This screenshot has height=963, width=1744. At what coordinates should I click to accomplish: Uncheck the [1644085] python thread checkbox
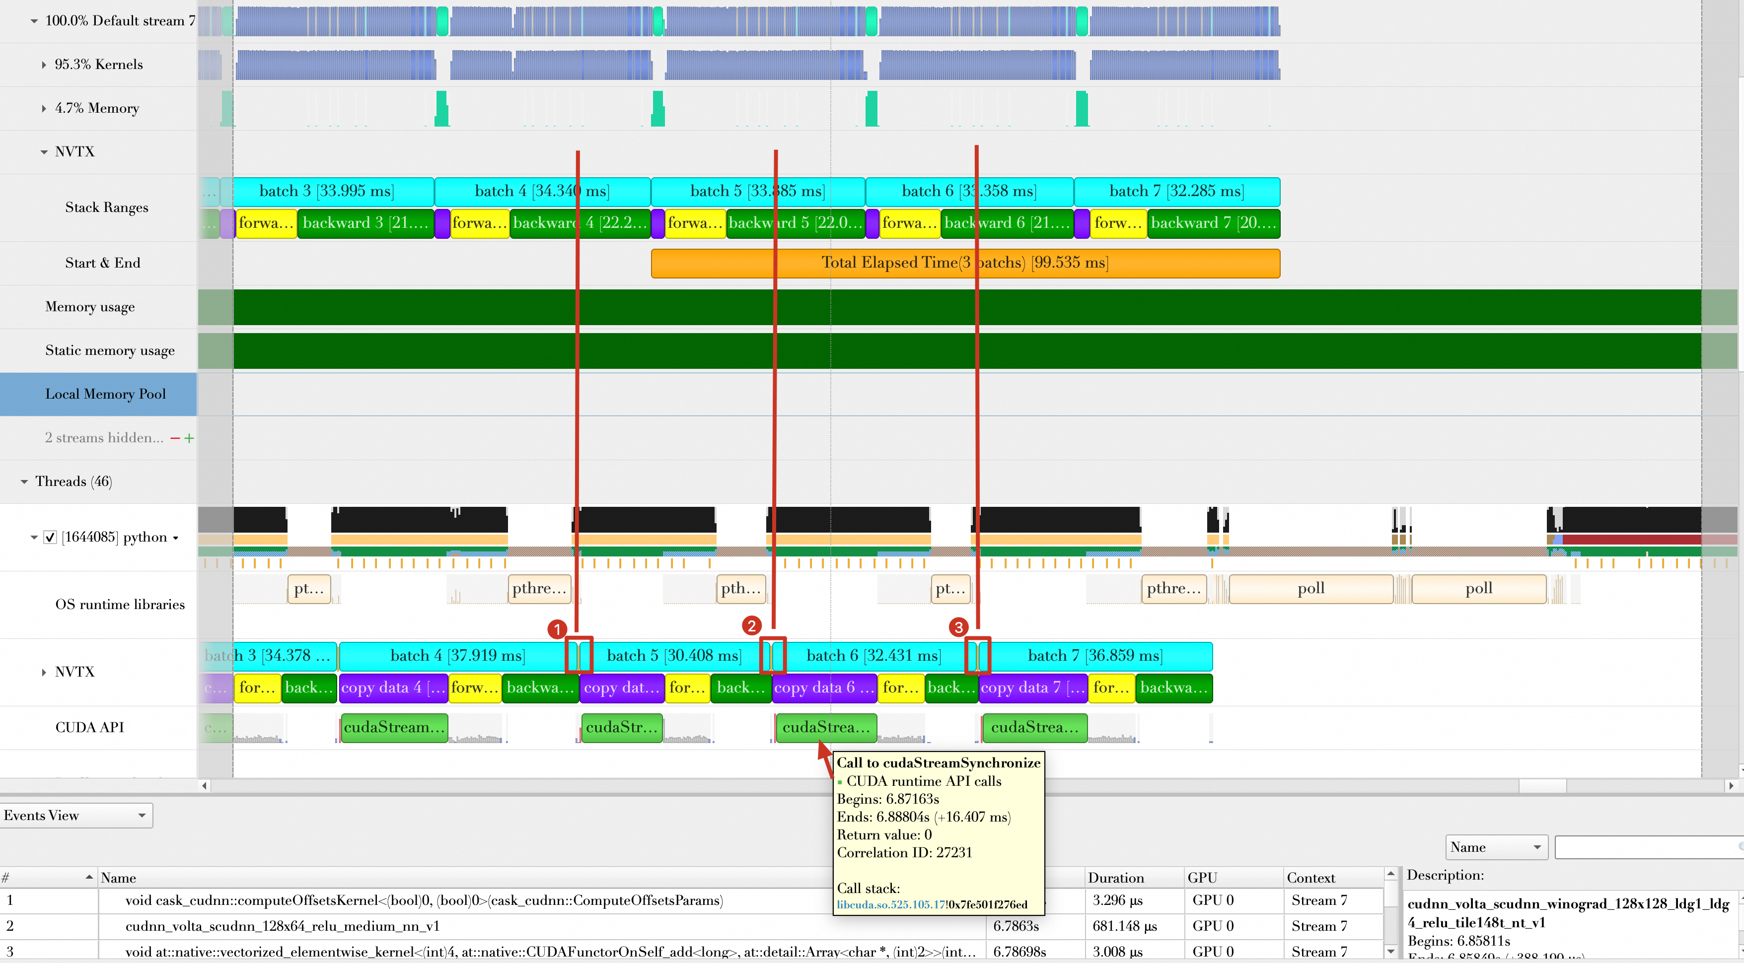[50, 537]
